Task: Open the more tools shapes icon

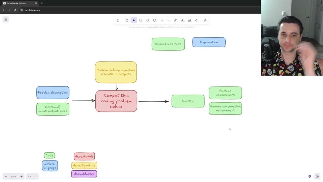Action: pyautogui.click(x=205, y=20)
